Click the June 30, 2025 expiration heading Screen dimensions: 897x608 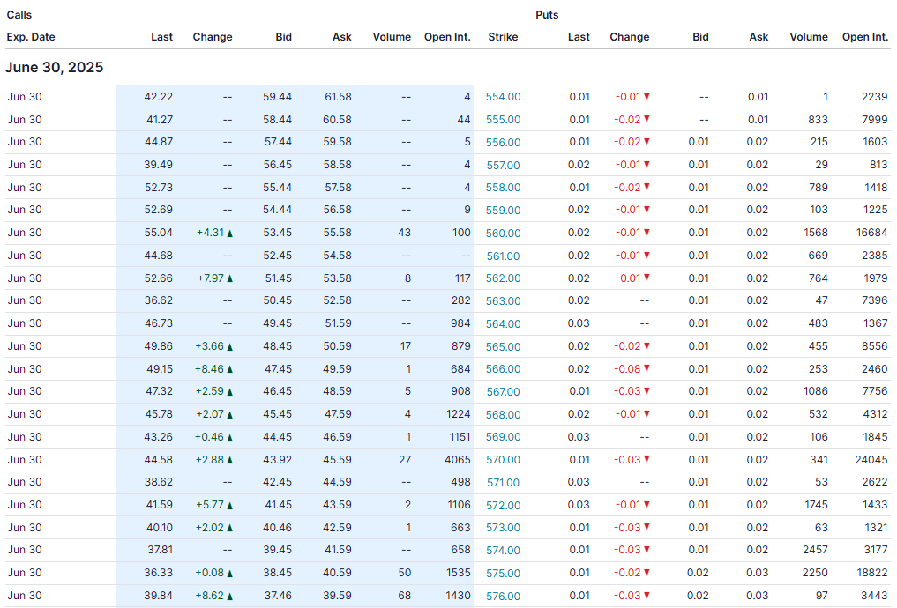55,68
